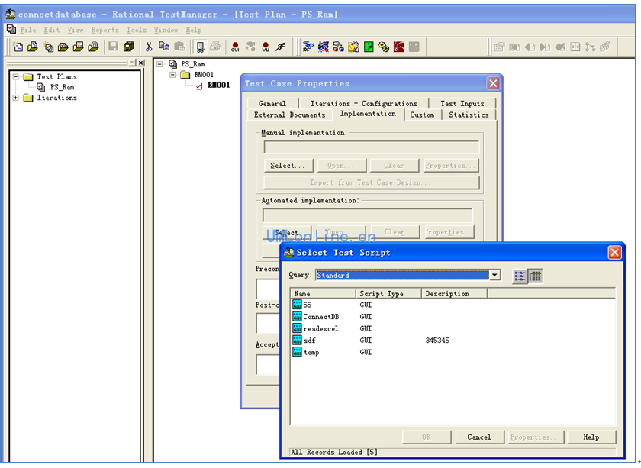The image size is (641, 468).
Task: Click the Record GUI script icon
Action: pos(235,47)
